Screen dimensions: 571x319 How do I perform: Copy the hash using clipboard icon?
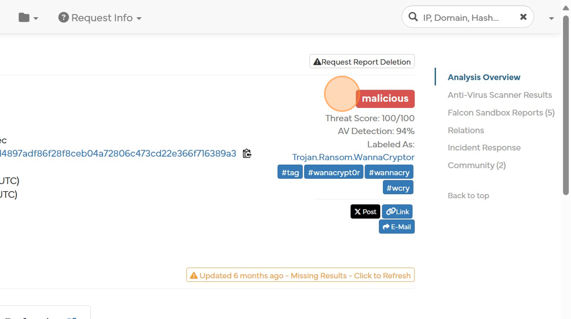click(247, 153)
